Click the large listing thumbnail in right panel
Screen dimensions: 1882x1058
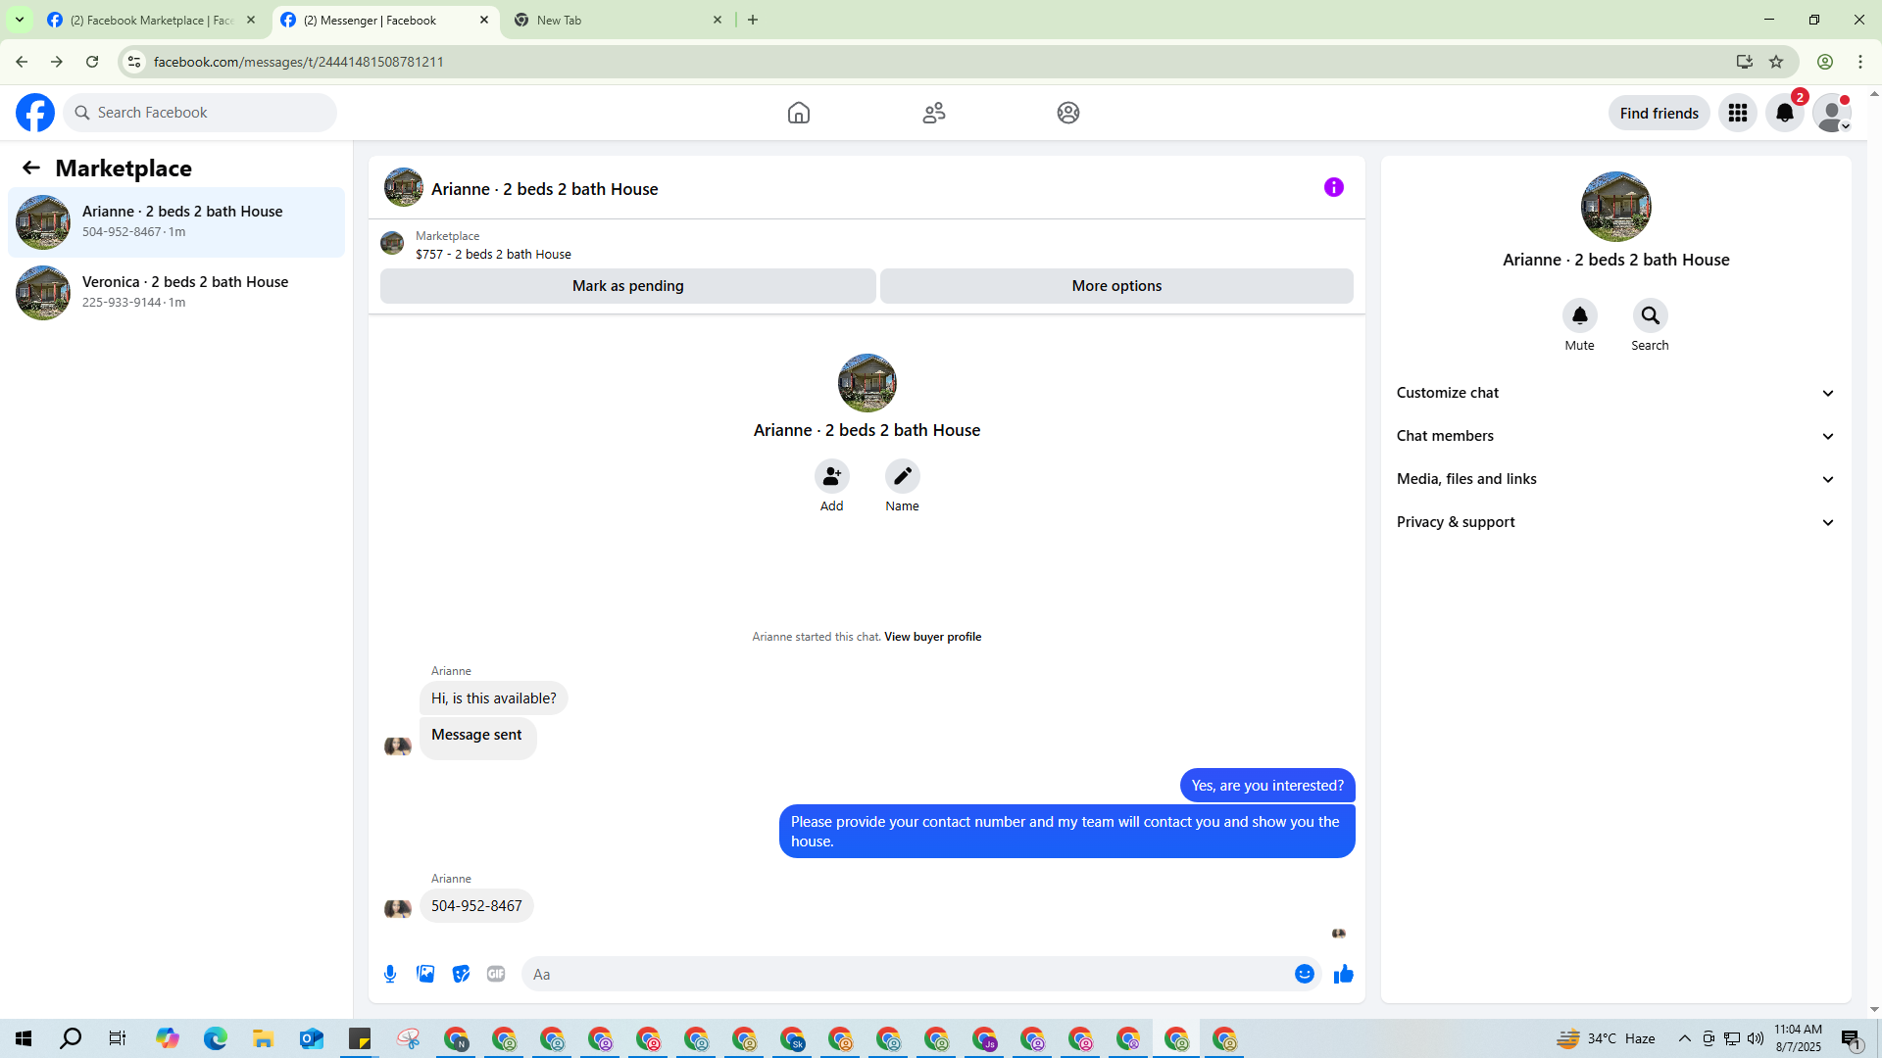point(1616,207)
